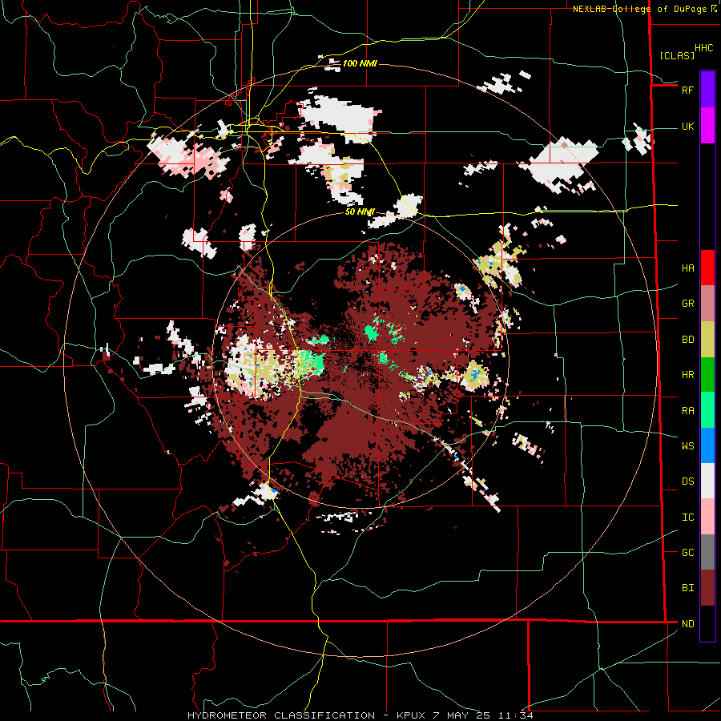This screenshot has height=721, width=721.
Task: Click the BI brown legend swatch
Action: 707,588
